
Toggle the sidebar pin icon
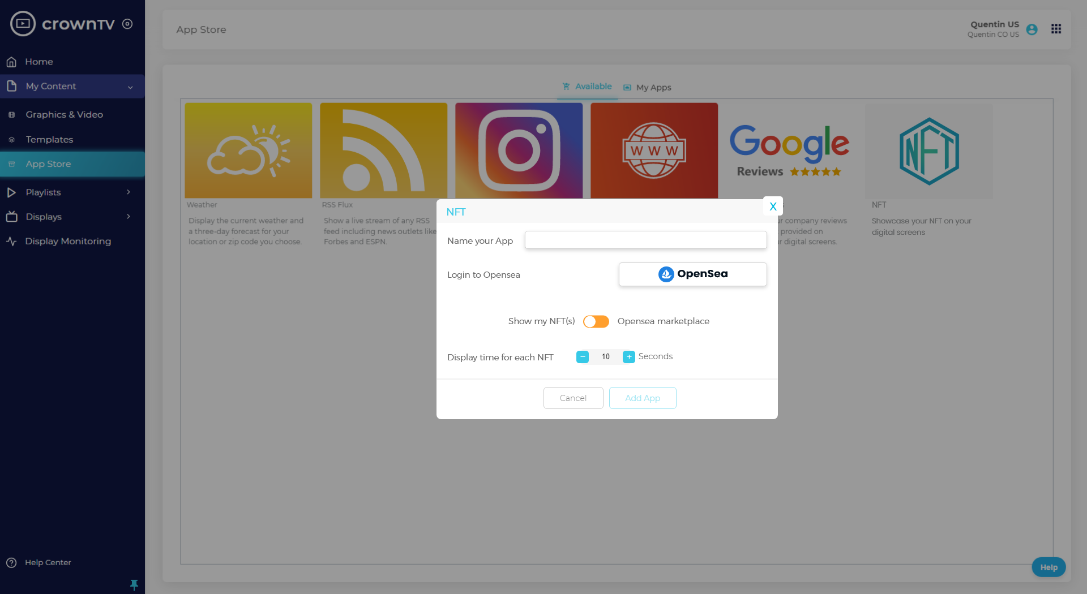[134, 584]
